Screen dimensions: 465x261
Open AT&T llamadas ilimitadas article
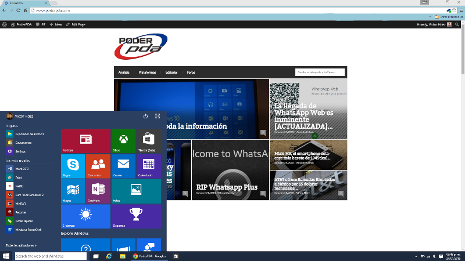click(309, 185)
